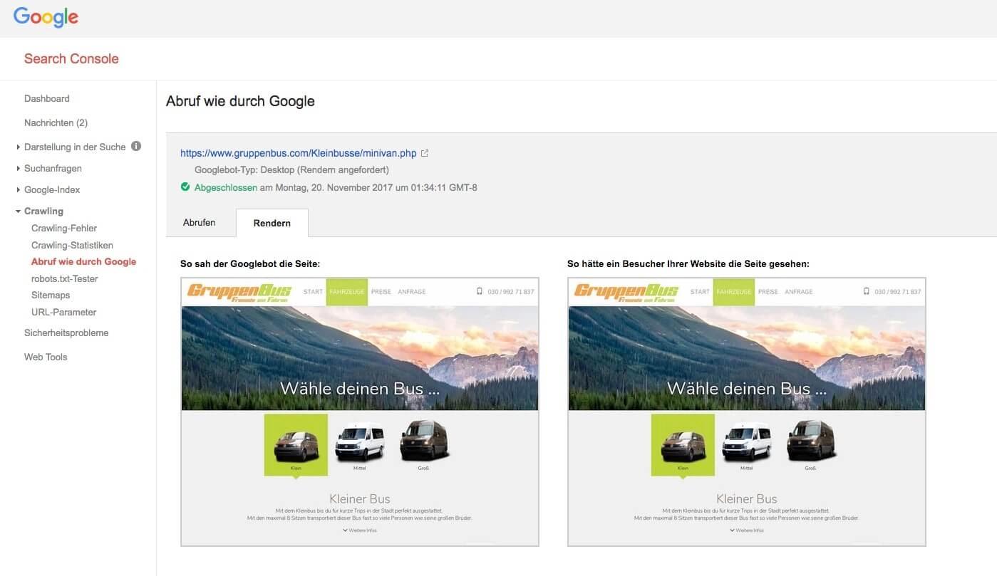Open the gruppenbus.com minivan.php link

pos(298,153)
